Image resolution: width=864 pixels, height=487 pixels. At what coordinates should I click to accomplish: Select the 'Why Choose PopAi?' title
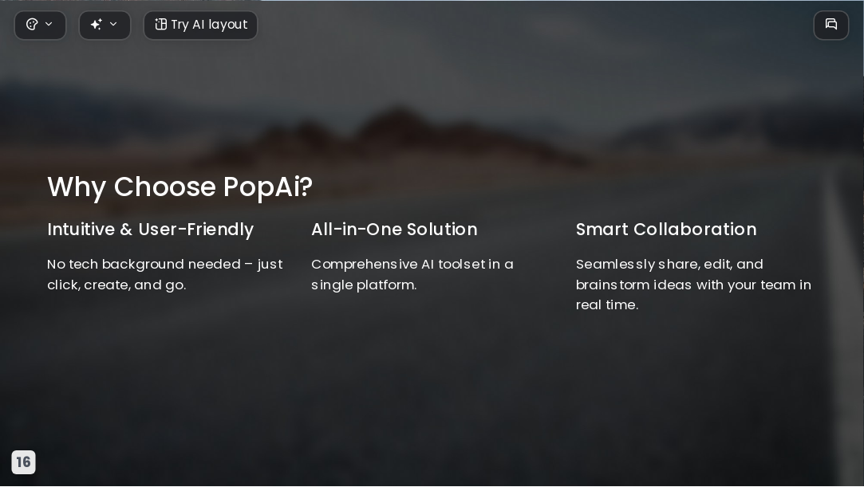(180, 187)
